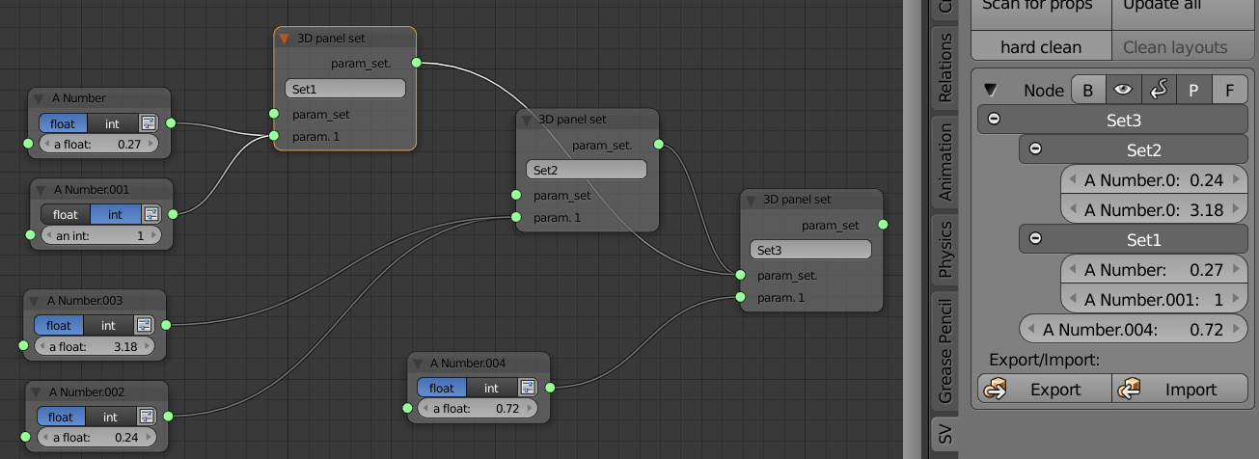
Task: Collapse the Set2 3D panel set node
Action: click(x=527, y=120)
